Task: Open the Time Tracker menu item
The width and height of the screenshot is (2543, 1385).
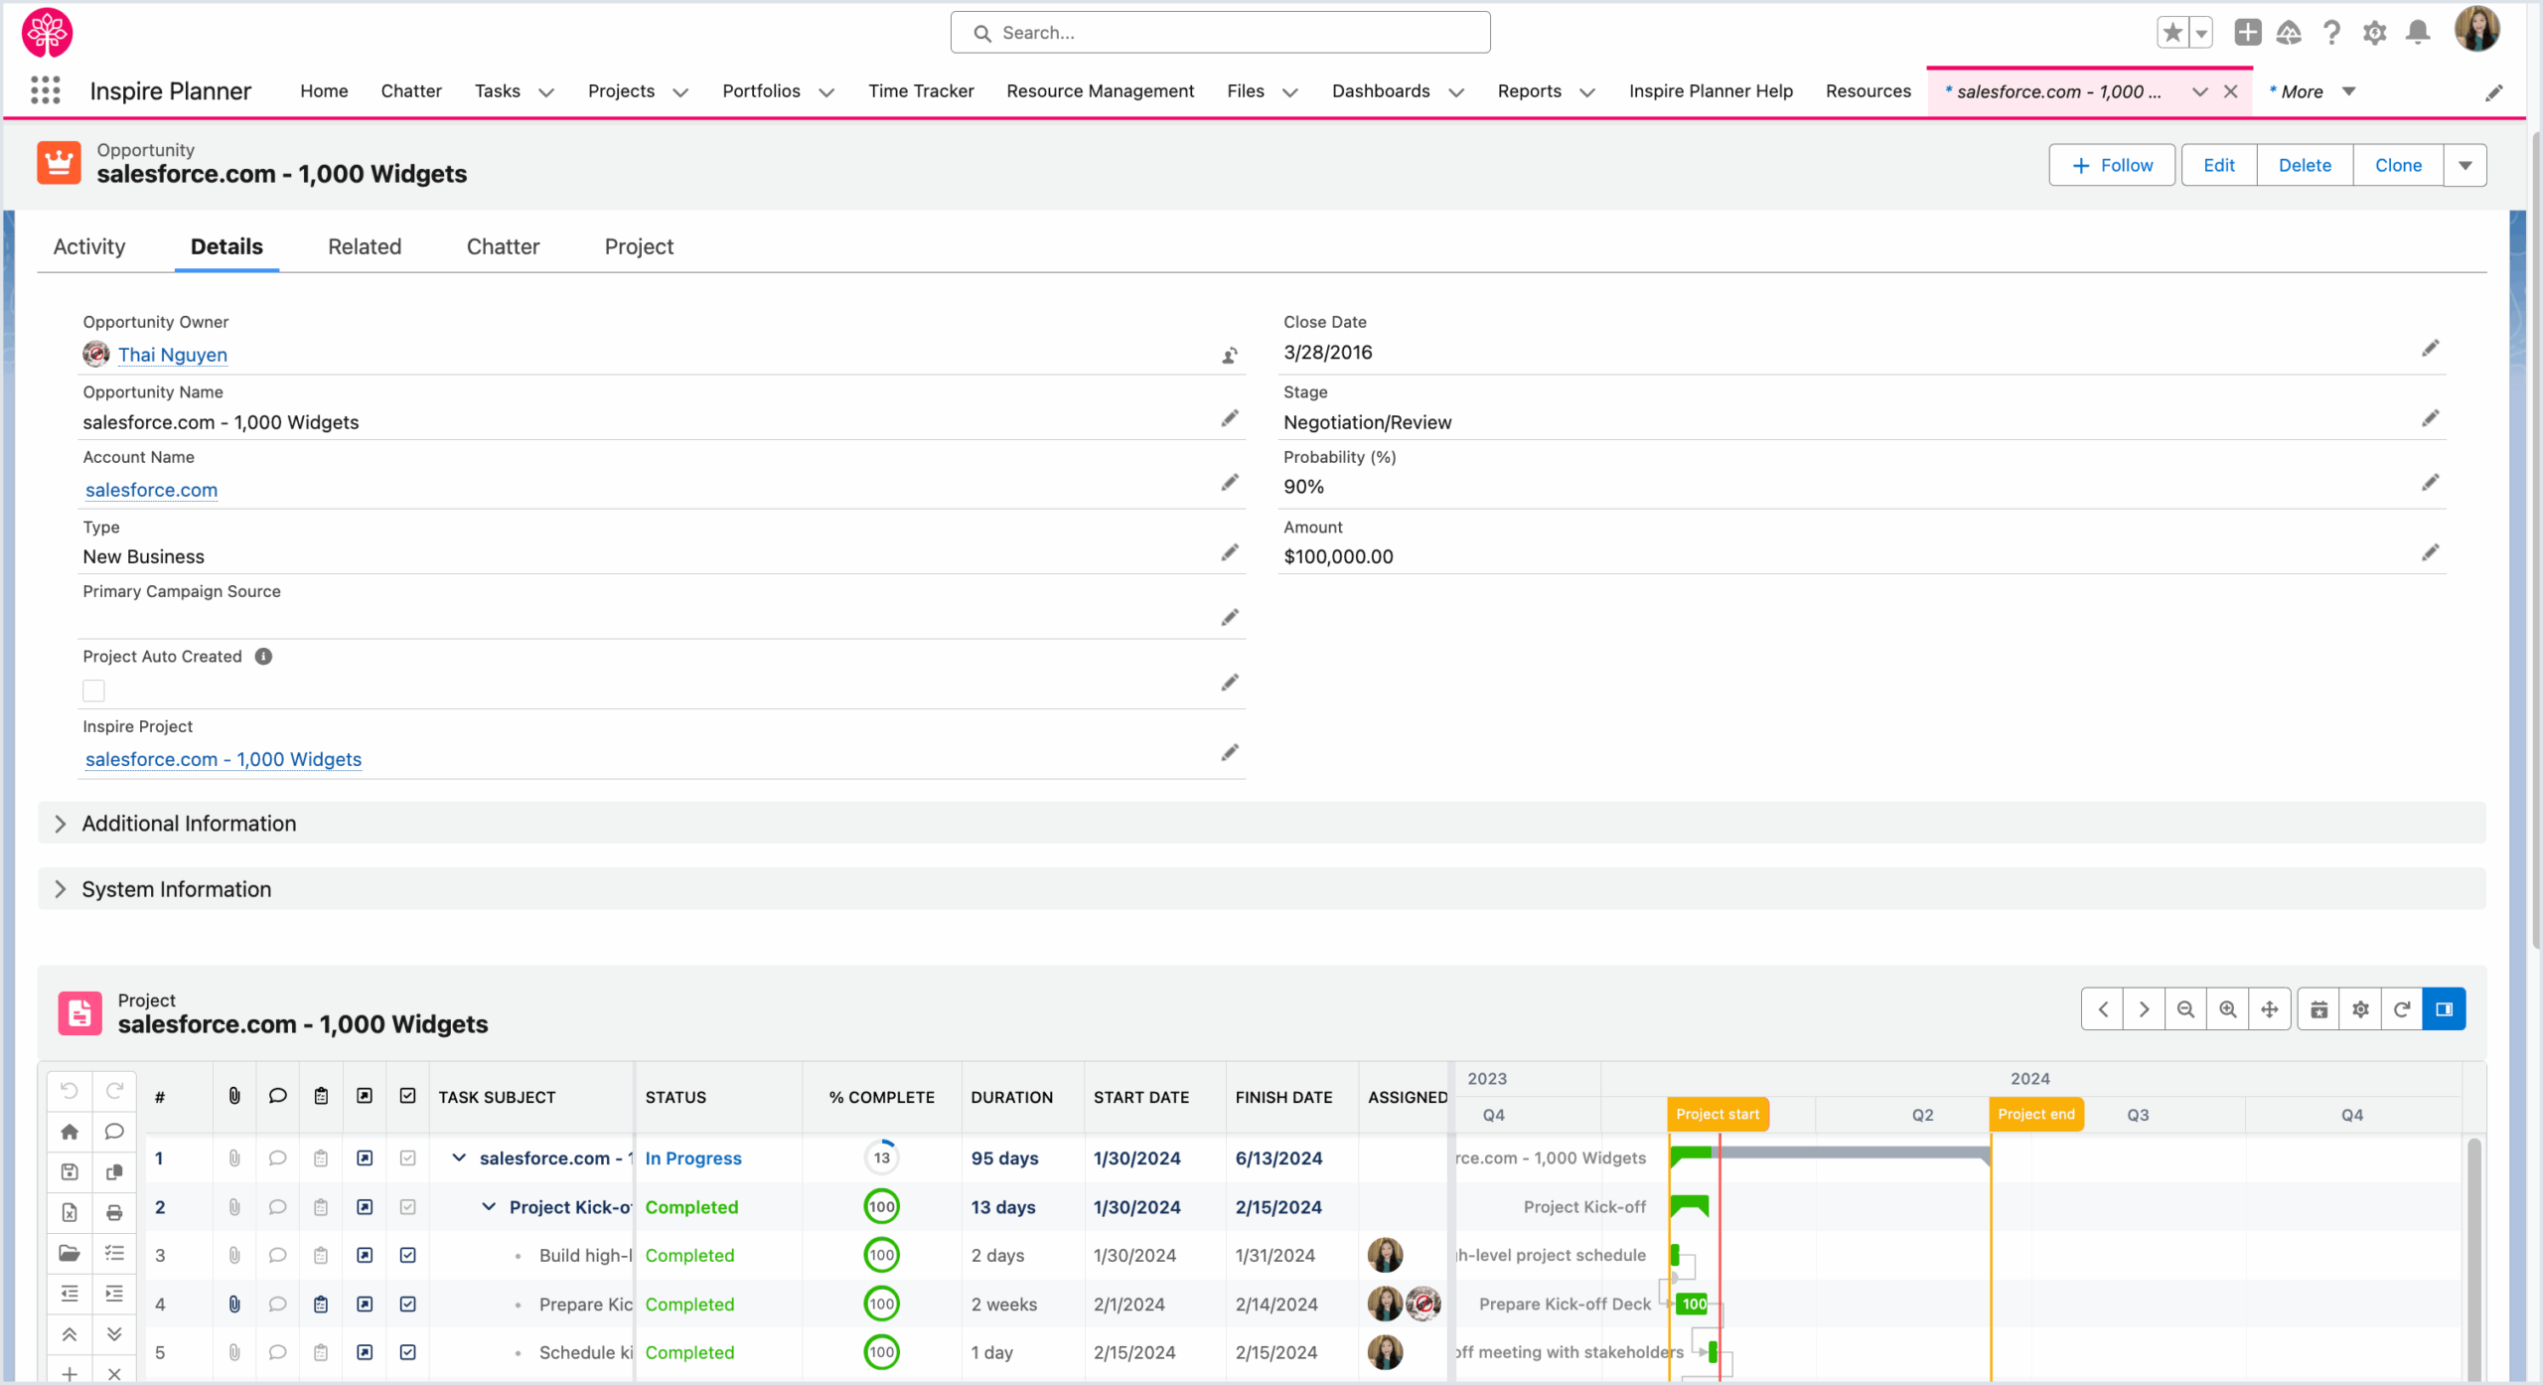Action: click(920, 90)
